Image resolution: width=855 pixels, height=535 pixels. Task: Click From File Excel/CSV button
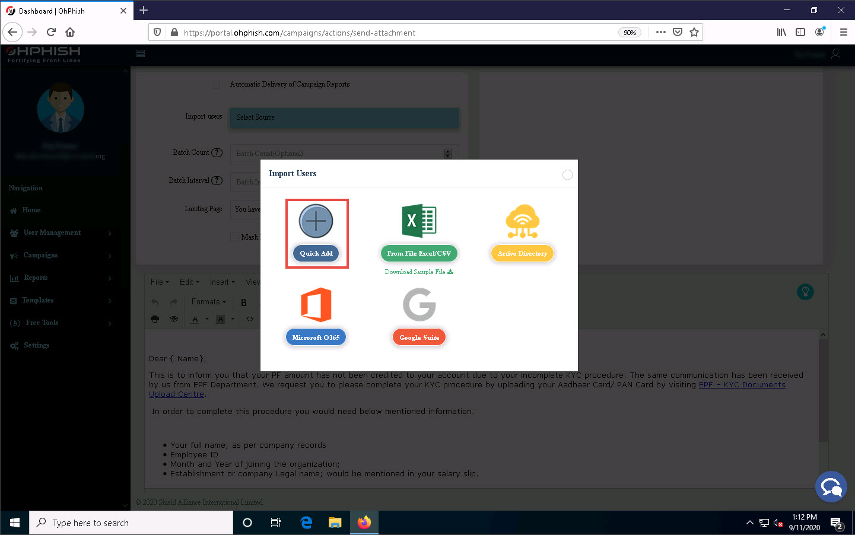point(419,253)
